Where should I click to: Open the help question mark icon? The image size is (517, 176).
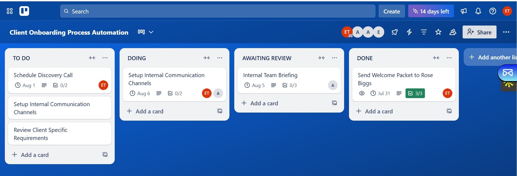pos(492,11)
